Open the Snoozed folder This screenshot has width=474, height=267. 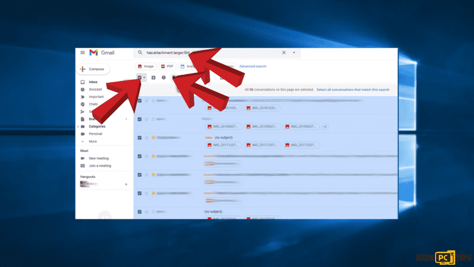pos(95,89)
